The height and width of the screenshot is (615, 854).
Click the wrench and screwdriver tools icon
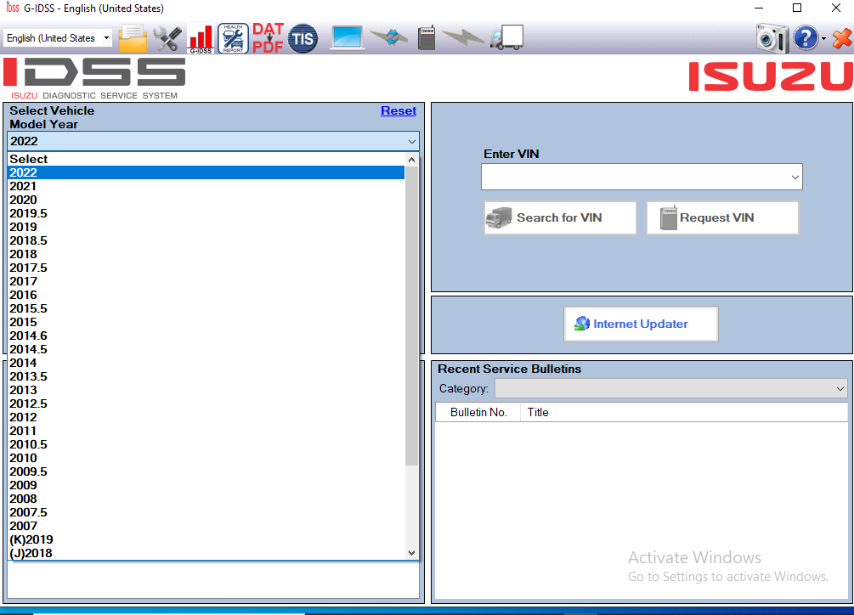(167, 38)
